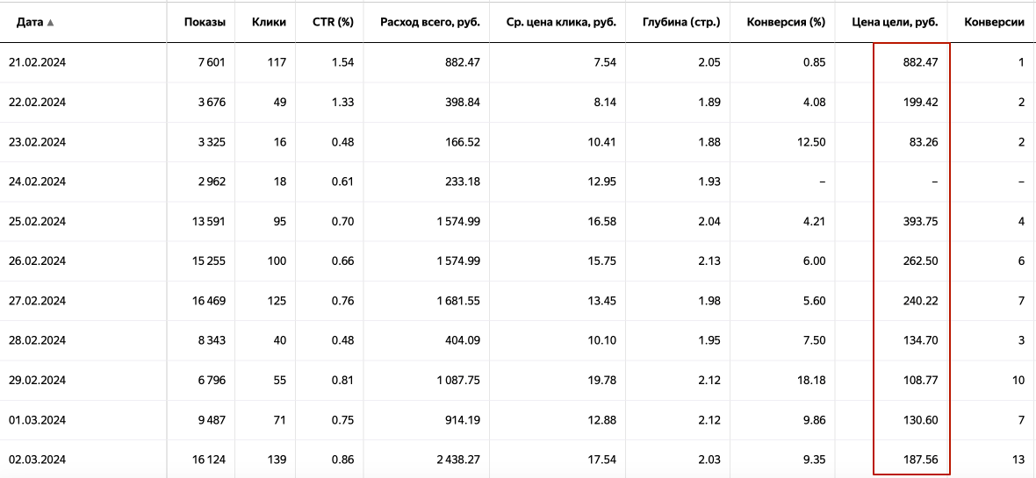Select the 882.47 goal price cell
Image resolution: width=1036 pixels, height=478 pixels.
(921, 63)
